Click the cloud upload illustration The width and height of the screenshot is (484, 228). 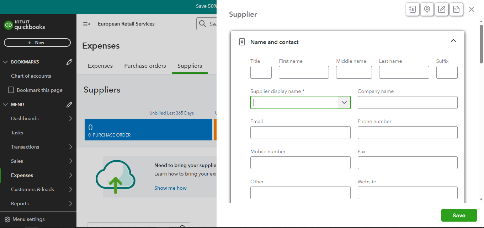coord(116,177)
